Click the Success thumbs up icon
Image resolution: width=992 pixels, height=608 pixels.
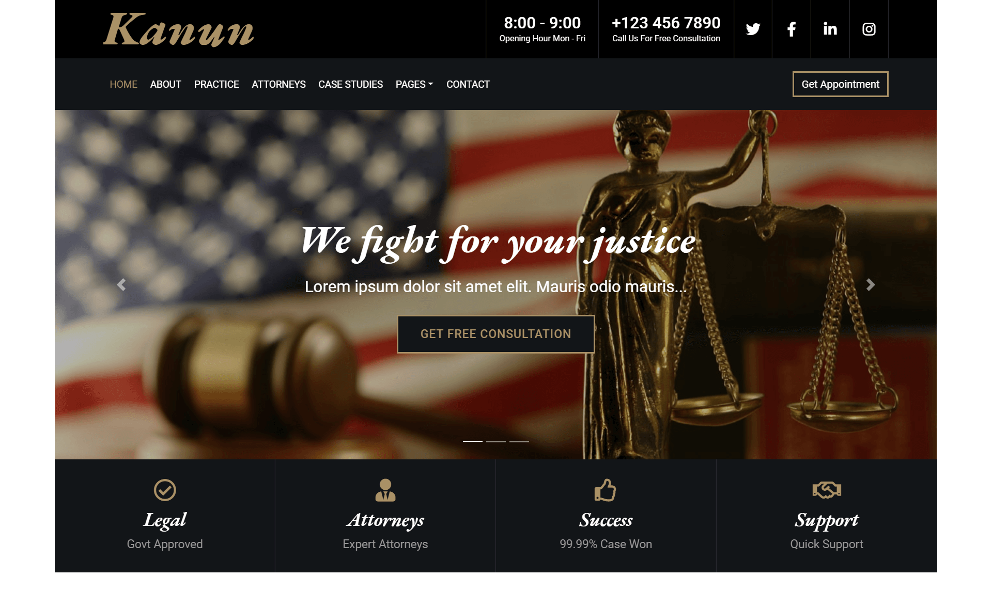pos(606,490)
